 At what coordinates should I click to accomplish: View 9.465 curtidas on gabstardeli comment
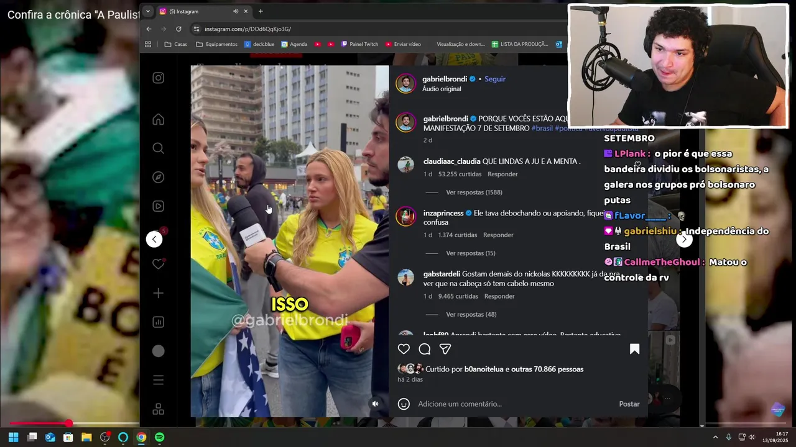point(458,297)
